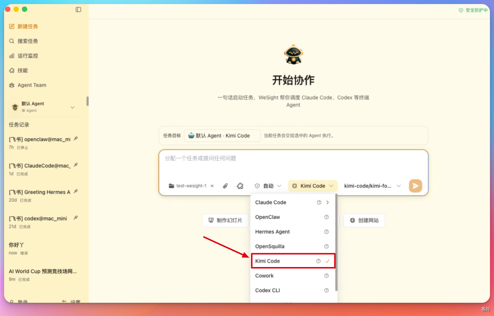Click the 默认 Agent avatar icon
The image size is (494, 316).
click(15, 107)
